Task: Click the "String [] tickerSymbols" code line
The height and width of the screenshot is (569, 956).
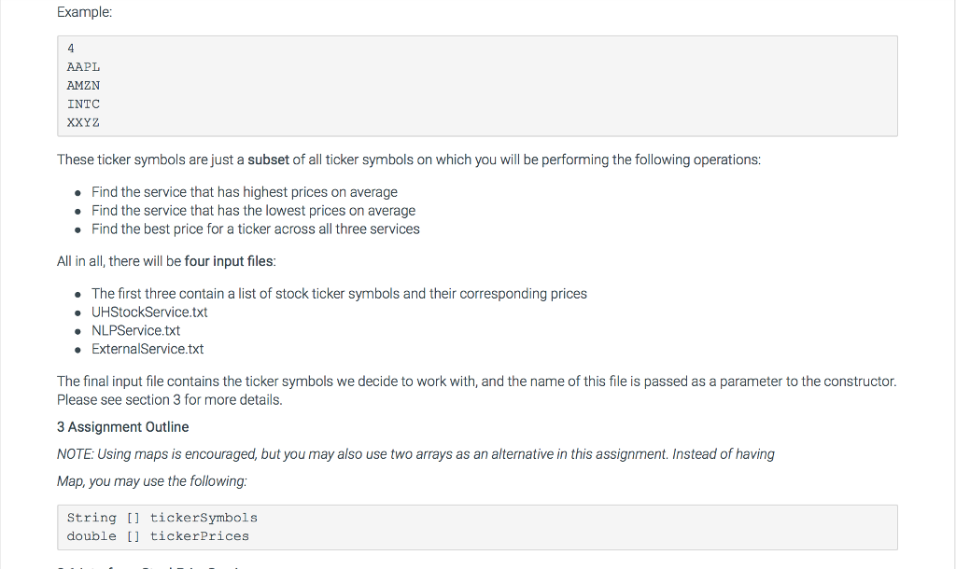Action: pos(162,518)
